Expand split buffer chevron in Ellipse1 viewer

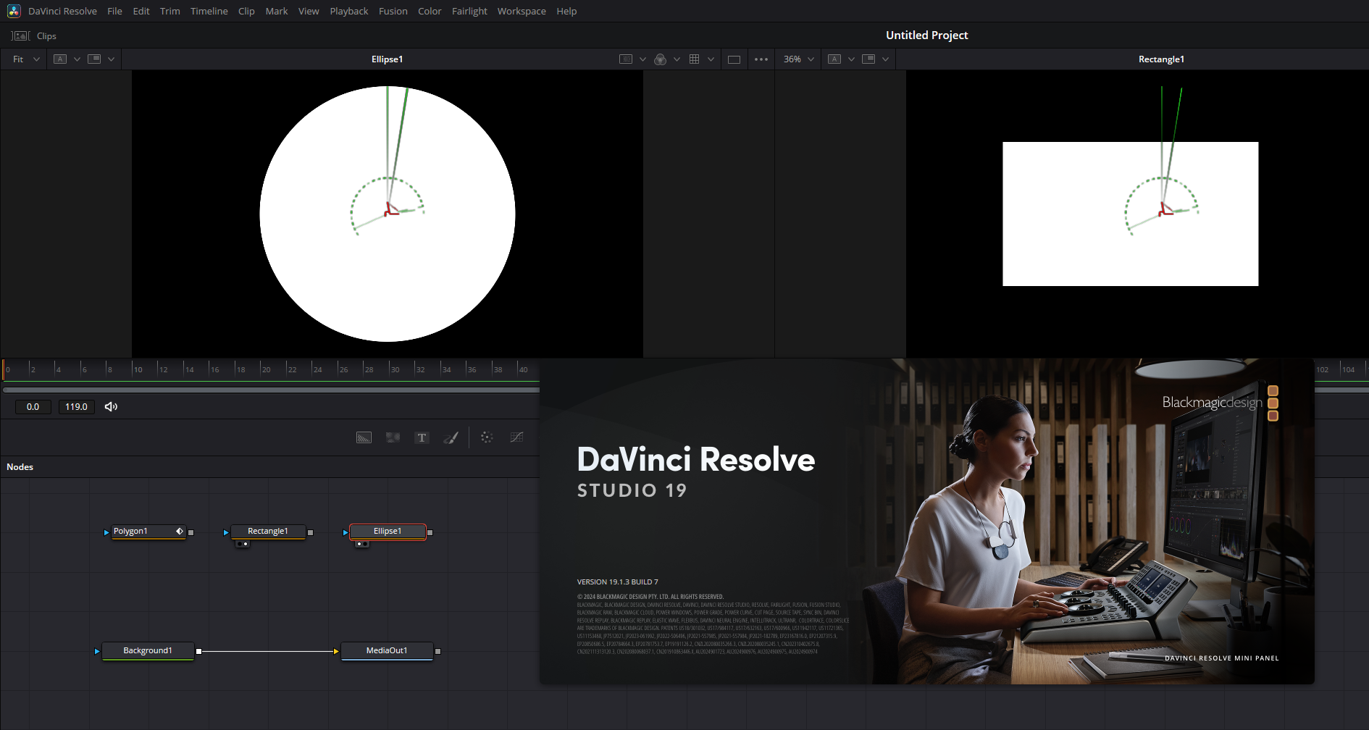tap(111, 59)
